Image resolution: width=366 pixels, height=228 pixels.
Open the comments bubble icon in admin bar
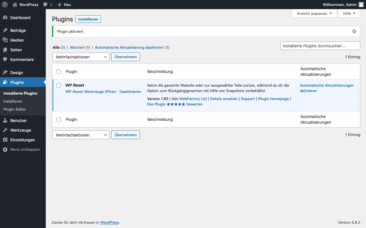[45, 5]
